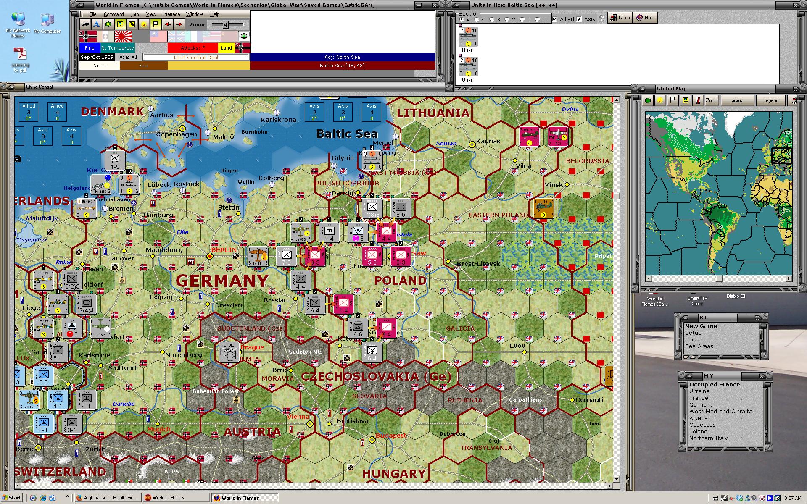Select section 3 radio button
This screenshot has width=807, height=504.
coord(492,19)
